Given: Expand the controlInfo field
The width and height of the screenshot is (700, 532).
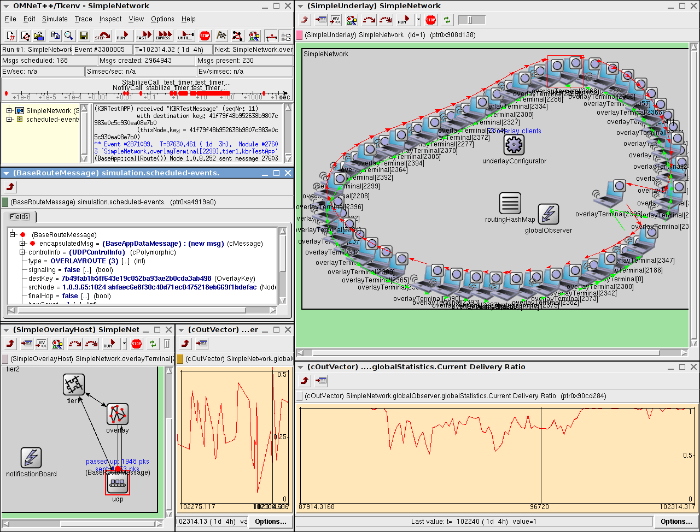Looking at the screenshot, I should point(22,252).
